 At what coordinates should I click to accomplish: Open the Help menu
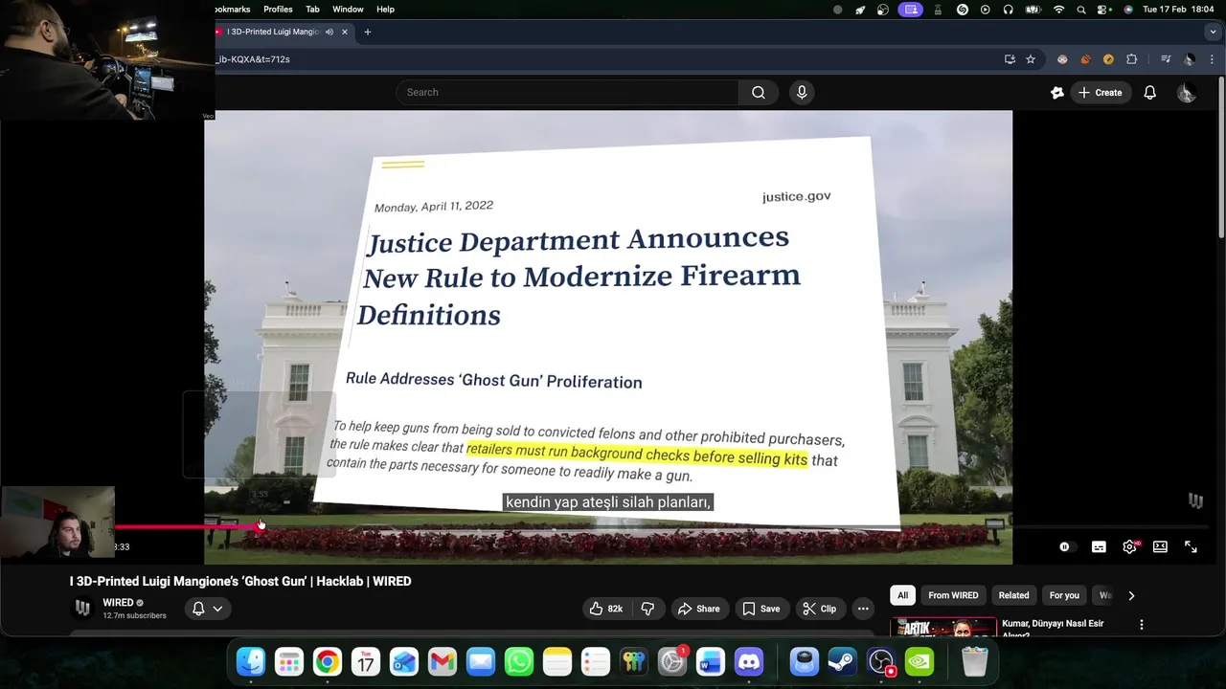click(385, 9)
